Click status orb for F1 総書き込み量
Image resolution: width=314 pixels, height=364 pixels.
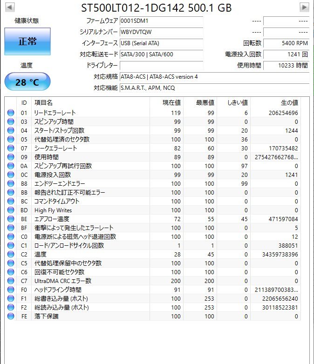pos(11,298)
